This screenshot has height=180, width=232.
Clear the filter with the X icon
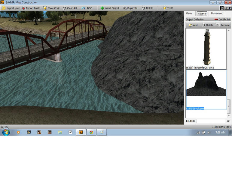[x=228, y=121]
